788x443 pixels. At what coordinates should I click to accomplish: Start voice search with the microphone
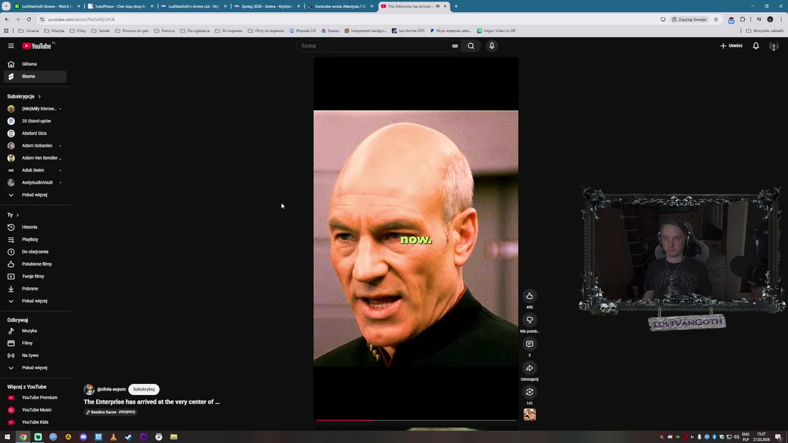point(491,46)
